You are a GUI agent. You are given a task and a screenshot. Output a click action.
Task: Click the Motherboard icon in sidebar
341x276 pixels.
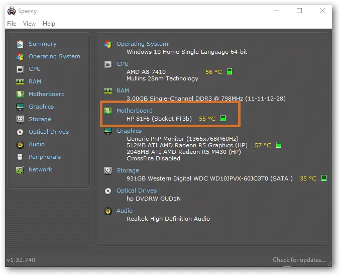pos(20,94)
